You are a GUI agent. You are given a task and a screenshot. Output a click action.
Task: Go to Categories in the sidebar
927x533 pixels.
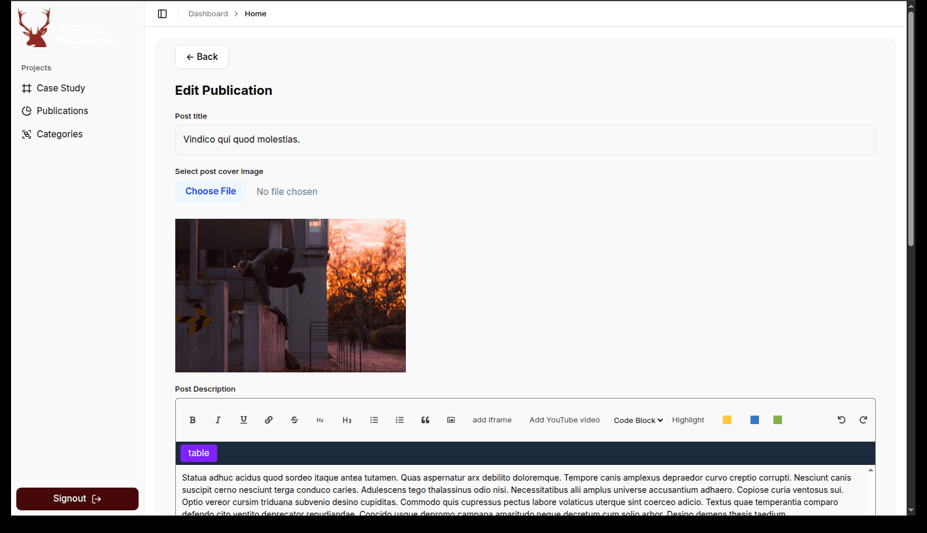tap(59, 134)
